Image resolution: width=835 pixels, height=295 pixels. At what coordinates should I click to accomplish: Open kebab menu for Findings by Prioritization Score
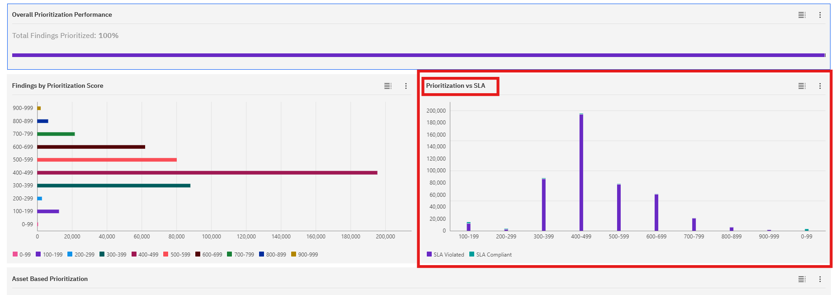click(x=406, y=86)
